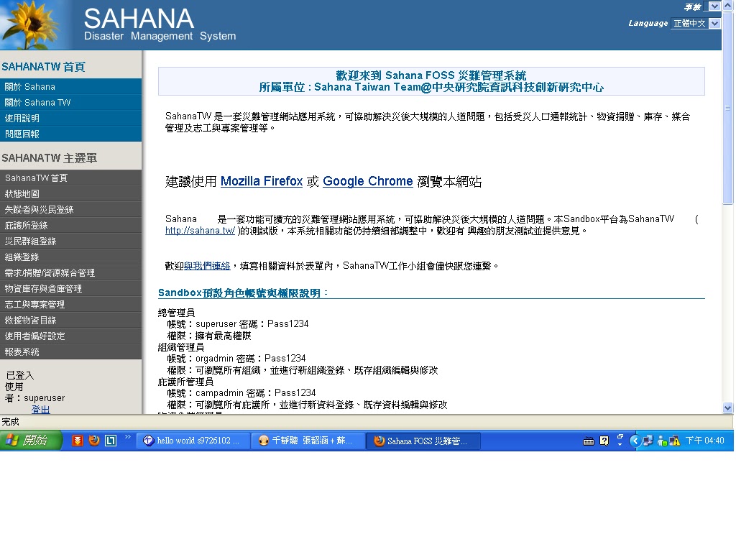Click the clock showing 下午 04:40

[704, 441]
